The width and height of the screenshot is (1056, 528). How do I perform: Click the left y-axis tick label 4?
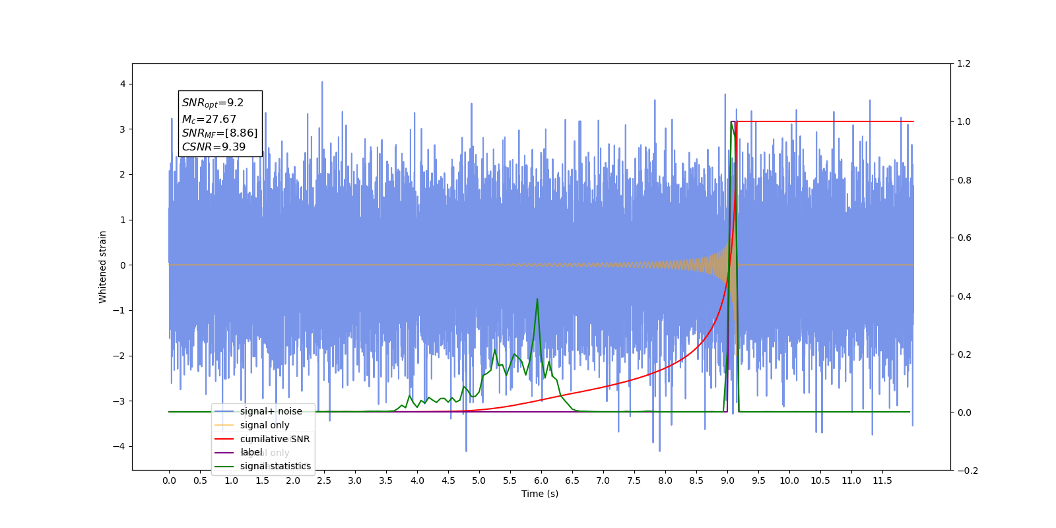pos(123,84)
